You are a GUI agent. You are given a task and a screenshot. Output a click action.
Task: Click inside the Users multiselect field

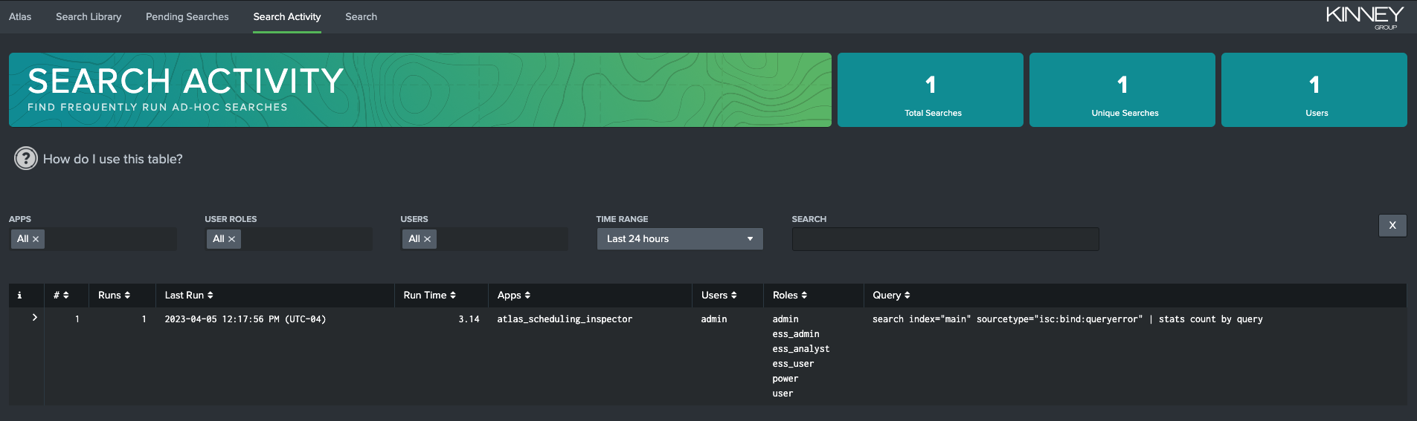coord(484,238)
